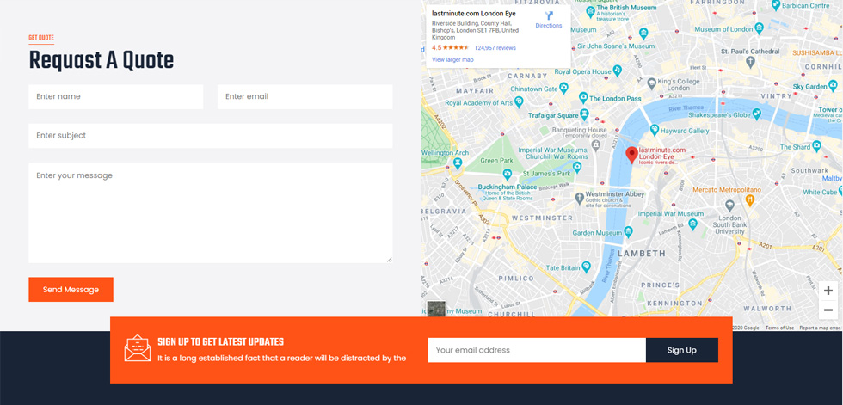This screenshot has width=843, height=405.
Task: Click Mercato Metropolitano restaurant marker
Action: (x=750, y=200)
